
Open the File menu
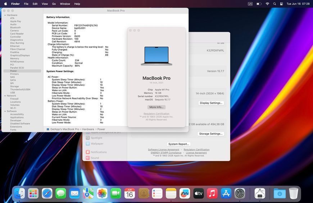(26, 4)
